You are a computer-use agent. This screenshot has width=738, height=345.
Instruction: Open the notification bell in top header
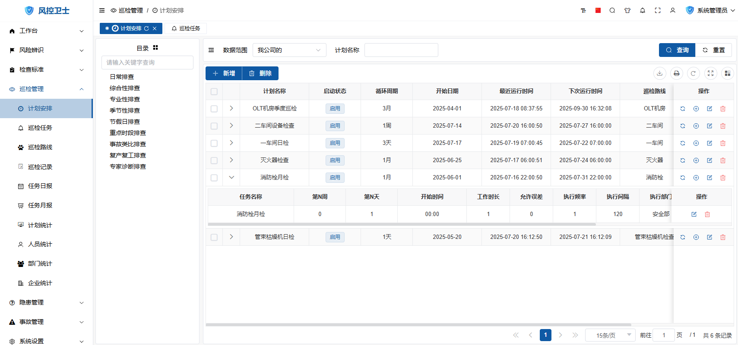[x=643, y=10]
